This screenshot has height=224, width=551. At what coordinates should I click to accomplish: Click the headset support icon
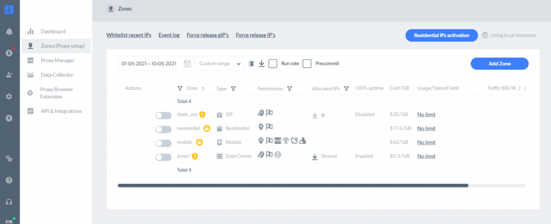pos(9,202)
